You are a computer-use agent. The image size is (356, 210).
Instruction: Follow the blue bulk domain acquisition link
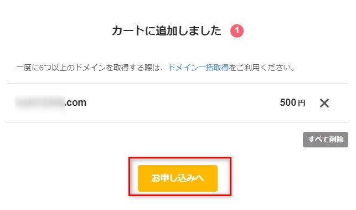[x=198, y=68]
